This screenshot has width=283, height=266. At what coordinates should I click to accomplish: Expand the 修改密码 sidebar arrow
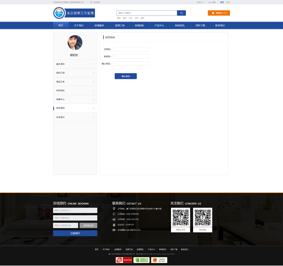(93, 108)
